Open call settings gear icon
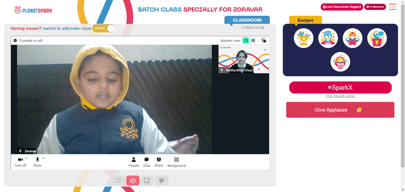405x192 pixels. click(15, 40)
